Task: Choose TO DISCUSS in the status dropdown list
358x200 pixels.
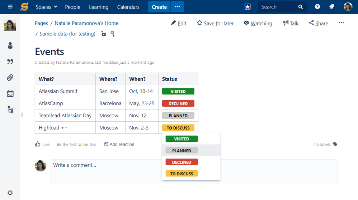Action: [x=182, y=174]
